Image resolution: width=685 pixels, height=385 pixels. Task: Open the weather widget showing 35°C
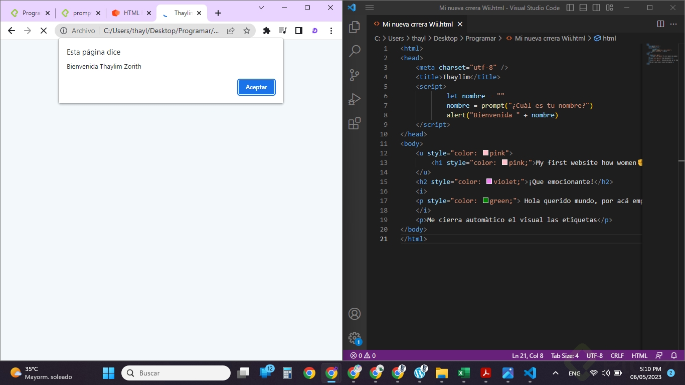[41, 373]
